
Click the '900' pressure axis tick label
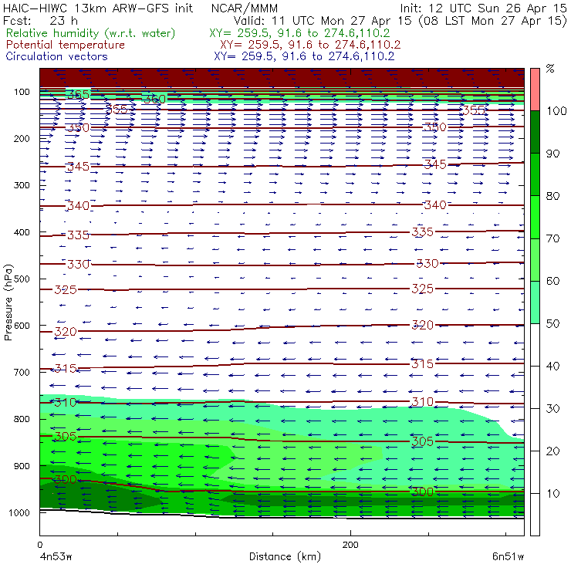pos(22,466)
